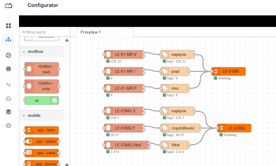Click the palette scroll up arrow

pyautogui.click(x=67, y=40)
